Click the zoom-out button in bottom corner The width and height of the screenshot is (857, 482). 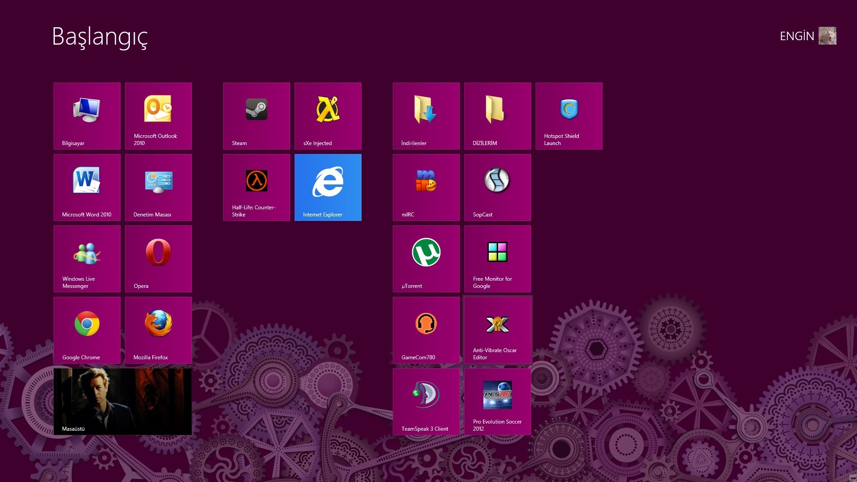(x=853, y=478)
